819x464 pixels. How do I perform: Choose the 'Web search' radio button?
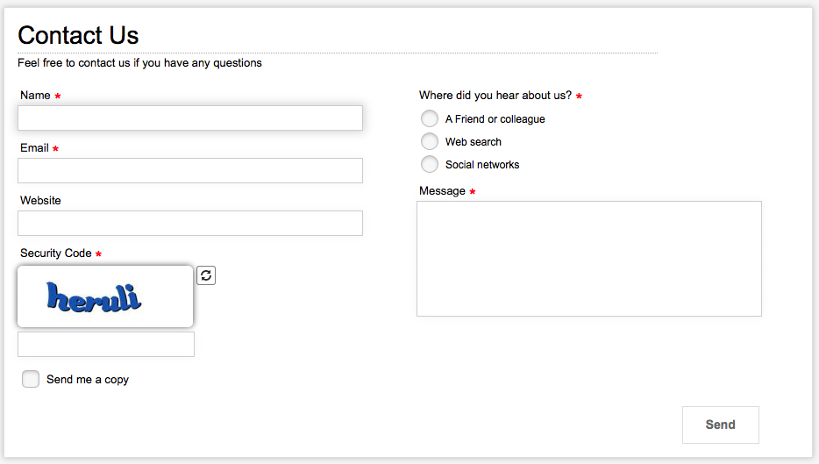(x=430, y=141)
